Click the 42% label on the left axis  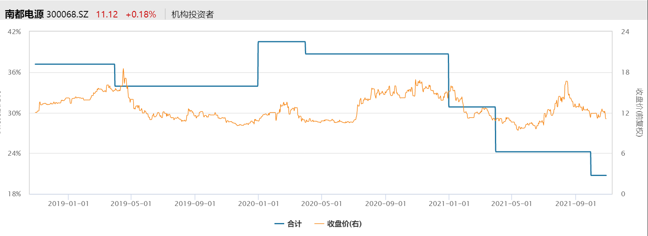tap(15, 32)
